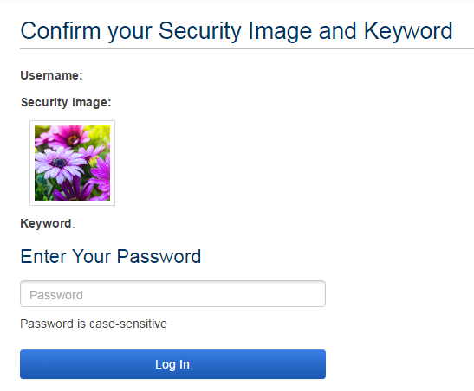
Task: Select the flower security image thumbnail
Action: [x=72, y=163]
